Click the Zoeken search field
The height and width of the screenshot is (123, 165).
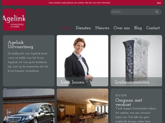pos(136,12)
